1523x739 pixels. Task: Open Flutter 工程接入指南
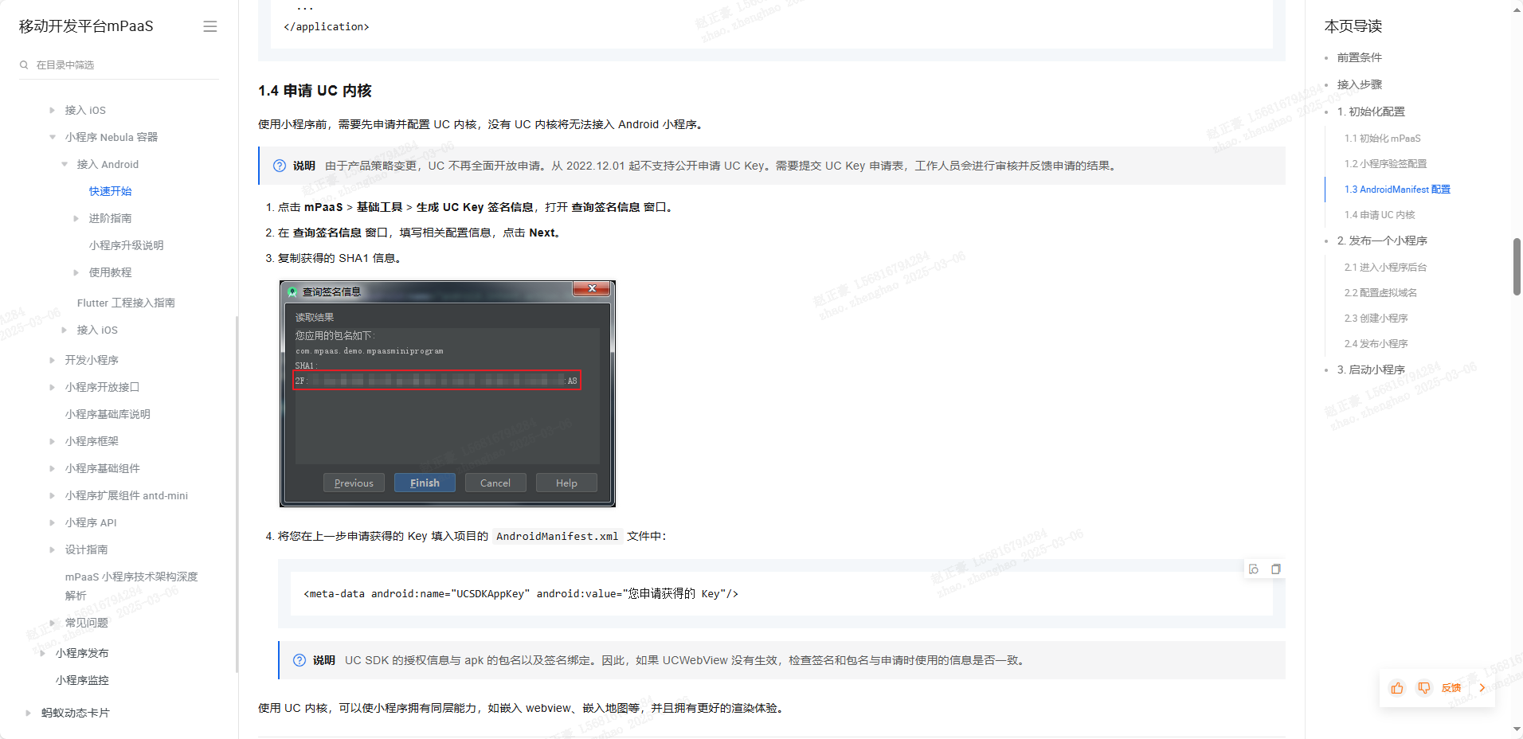126,303
